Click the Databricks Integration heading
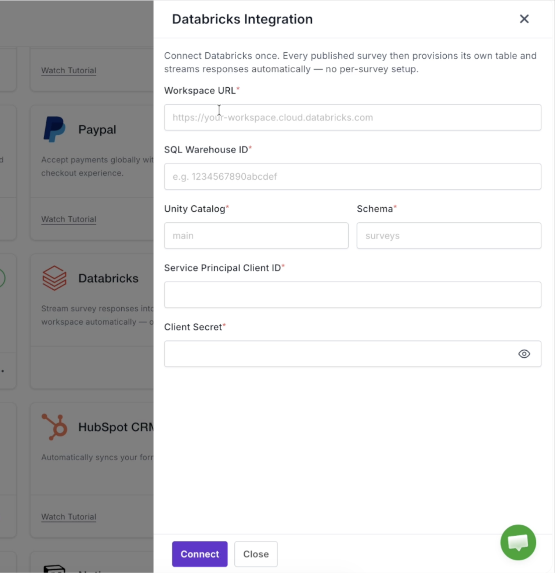The image size is (555, 573). (x=242, y=19)
